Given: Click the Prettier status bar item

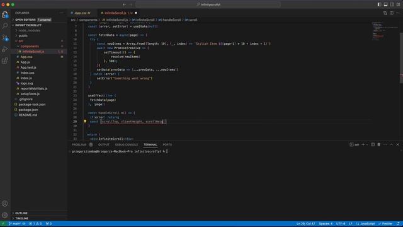Looking at the screenshot, I should (x=385, y=224).
